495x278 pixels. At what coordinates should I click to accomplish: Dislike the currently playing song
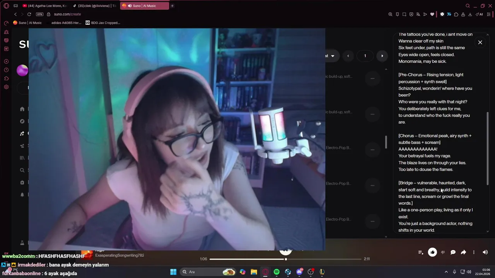[x=443, y=252]
